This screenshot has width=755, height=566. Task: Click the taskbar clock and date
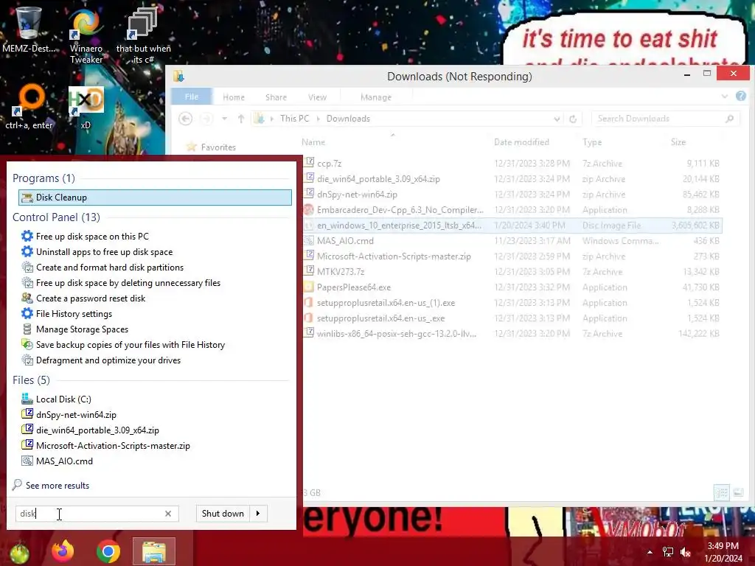723,552
